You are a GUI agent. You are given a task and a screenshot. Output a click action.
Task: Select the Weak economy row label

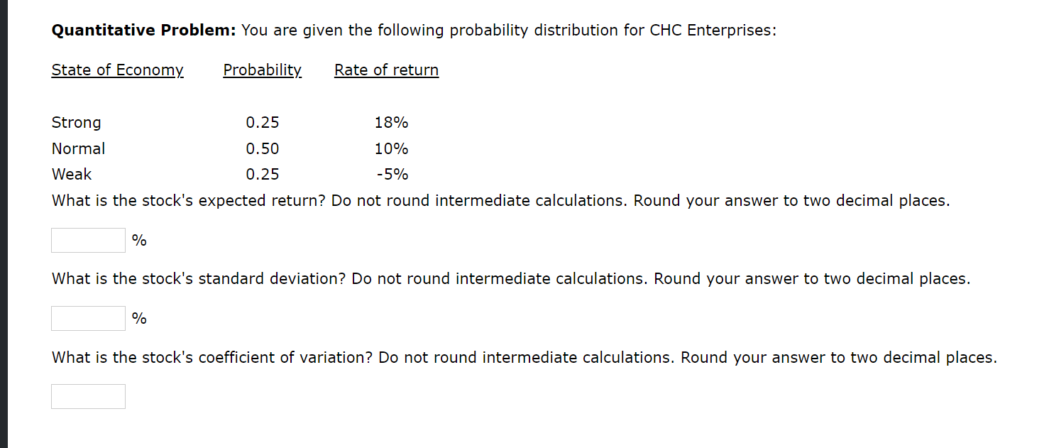tap(71, 174)
